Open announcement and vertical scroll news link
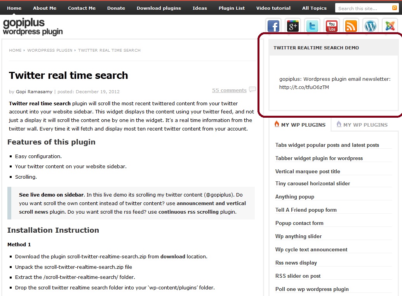The image size is (402, 296). pyautogui.click(x=132, y=207)
